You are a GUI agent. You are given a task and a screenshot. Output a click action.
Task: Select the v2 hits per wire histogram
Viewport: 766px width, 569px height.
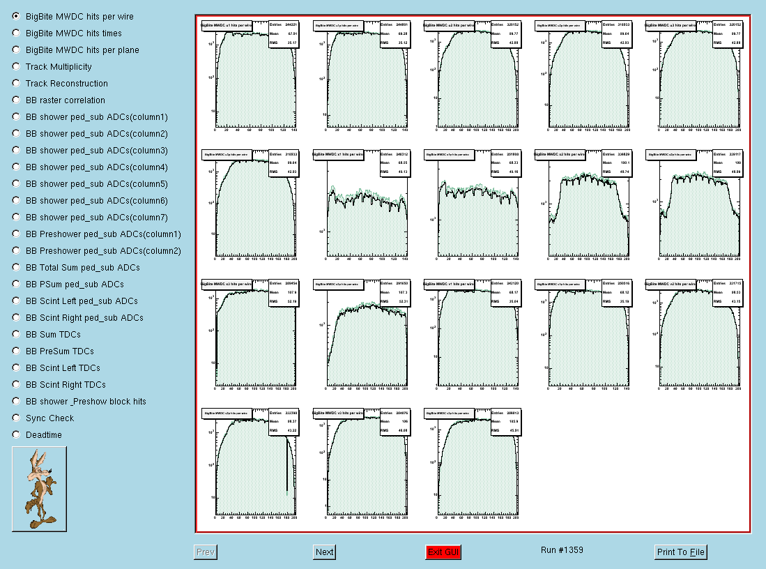[x=694, y=335]
